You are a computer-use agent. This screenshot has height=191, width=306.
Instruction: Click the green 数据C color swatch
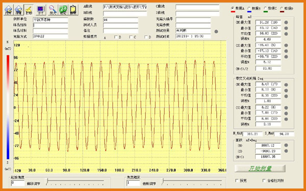pos(266,12)
